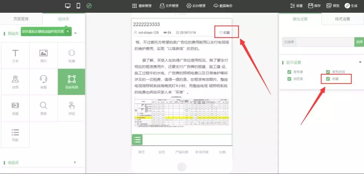Screen dimensions: 364x174
Task: Click the 收藏 heart in article preview
Action: click(224, 33)
